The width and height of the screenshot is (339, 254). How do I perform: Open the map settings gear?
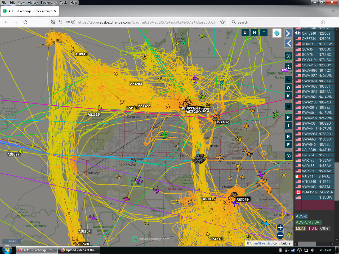288,56
